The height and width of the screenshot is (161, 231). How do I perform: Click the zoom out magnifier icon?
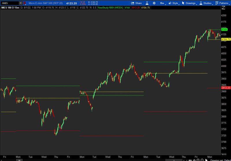click(x=202, y=160)
